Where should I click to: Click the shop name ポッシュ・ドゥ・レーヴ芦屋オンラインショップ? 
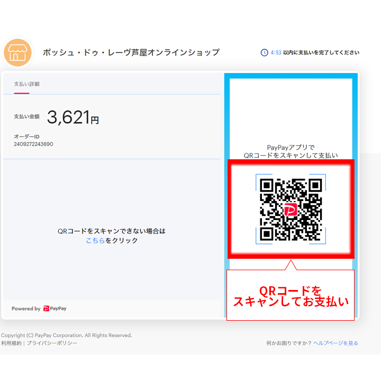click(131, 52)
